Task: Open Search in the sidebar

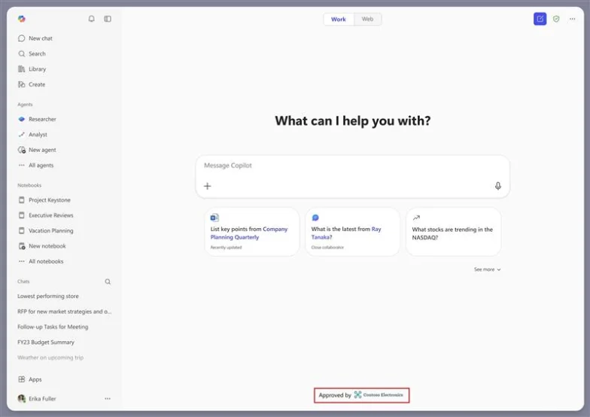Action: click(32, 54)
